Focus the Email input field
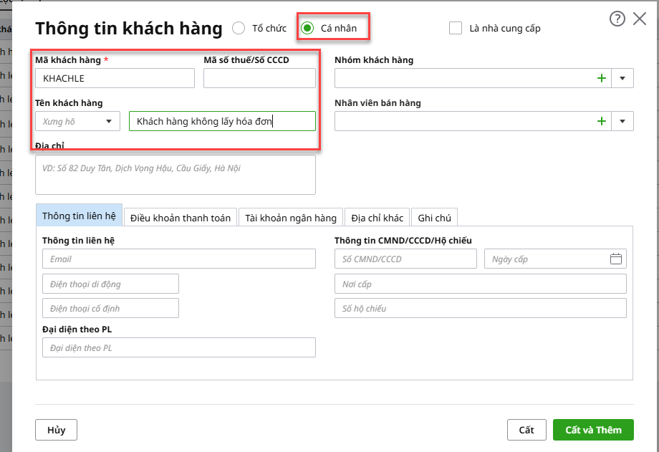Image resolution: width=659 pixels, height=452 pixels. (179, 259)
